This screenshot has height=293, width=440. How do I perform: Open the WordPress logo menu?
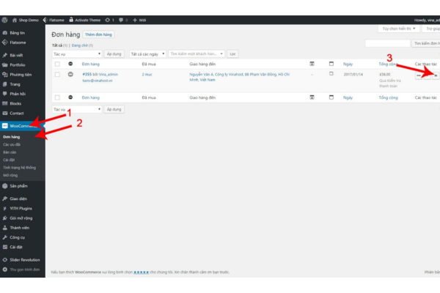[4, 20]
